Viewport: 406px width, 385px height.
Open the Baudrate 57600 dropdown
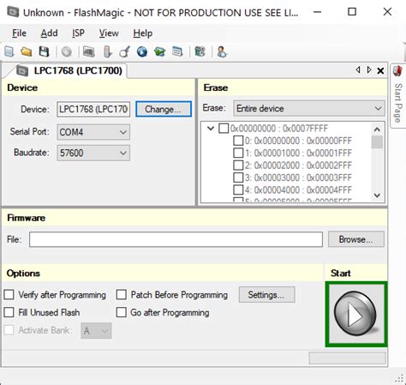pos(93,153)
